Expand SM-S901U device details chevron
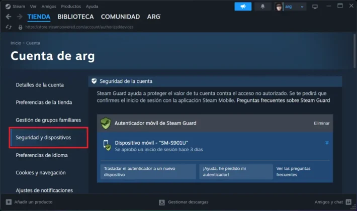Screen dimensions: 357x211 coord(327,143)
